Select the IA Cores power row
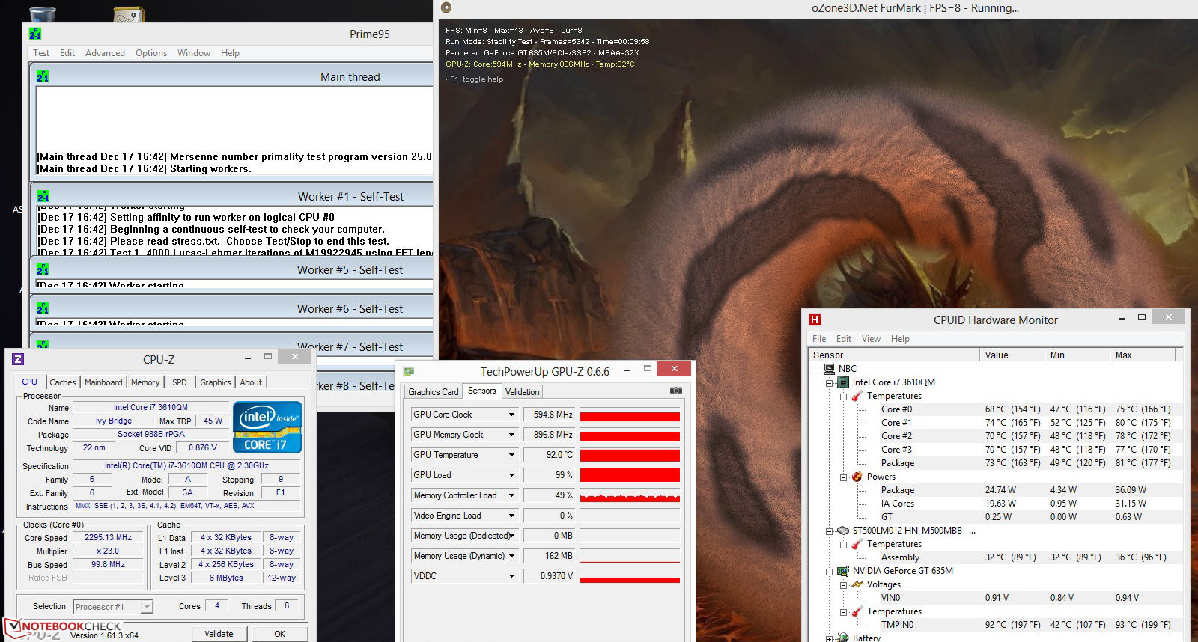1198x642 pixels. (x=994, y=504)
